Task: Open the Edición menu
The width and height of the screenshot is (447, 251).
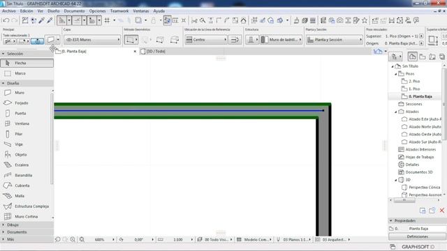Action: pos(27,11)
